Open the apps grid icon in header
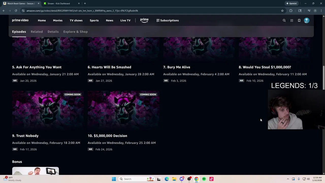This screenshot has height=183, width=325. tap(292, 20)
